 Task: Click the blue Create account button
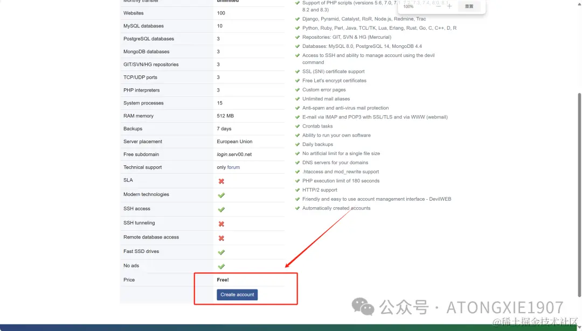(237, 295)
